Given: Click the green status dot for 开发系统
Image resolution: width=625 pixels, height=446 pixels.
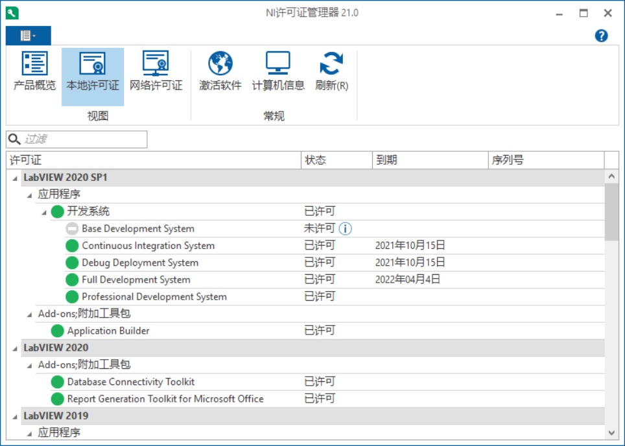Looking at the screenshot, I should 58,211.
